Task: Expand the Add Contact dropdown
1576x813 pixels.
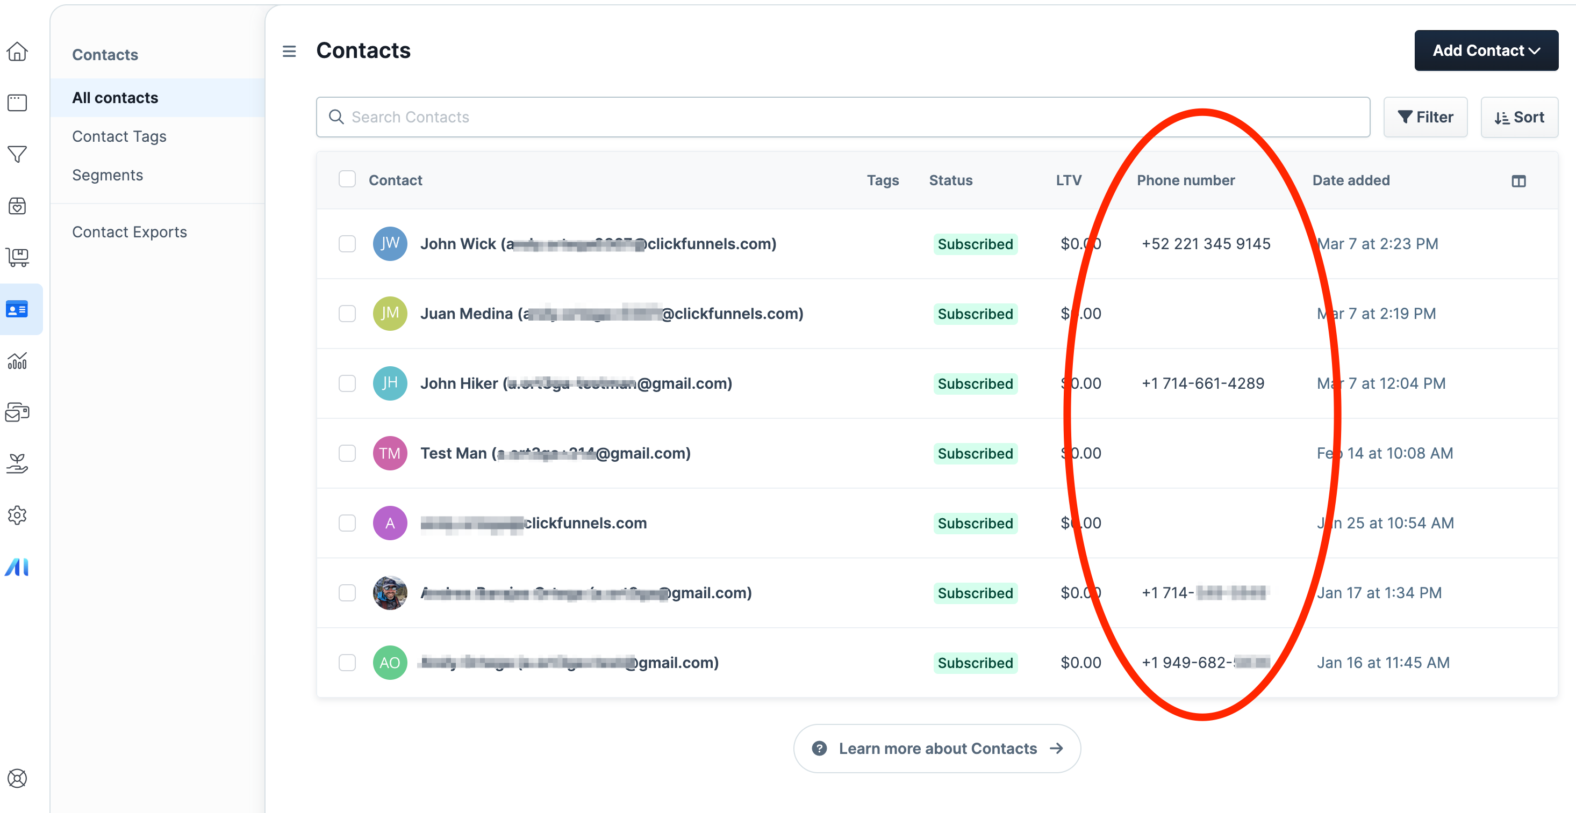Action: (1486, 50)
